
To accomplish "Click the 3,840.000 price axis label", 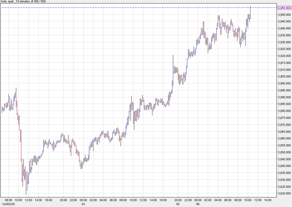I will (x=284, y=166).
